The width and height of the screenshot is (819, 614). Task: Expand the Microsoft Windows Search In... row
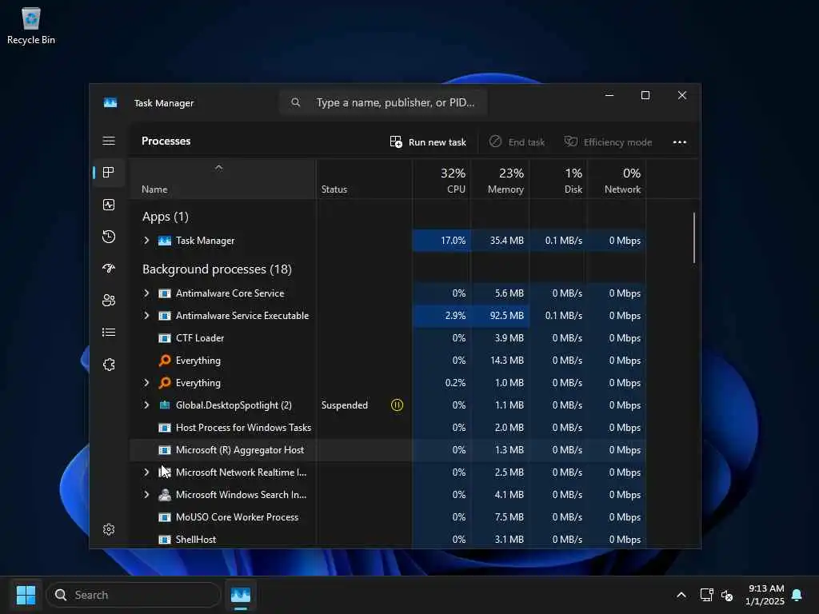click(146, 494)
